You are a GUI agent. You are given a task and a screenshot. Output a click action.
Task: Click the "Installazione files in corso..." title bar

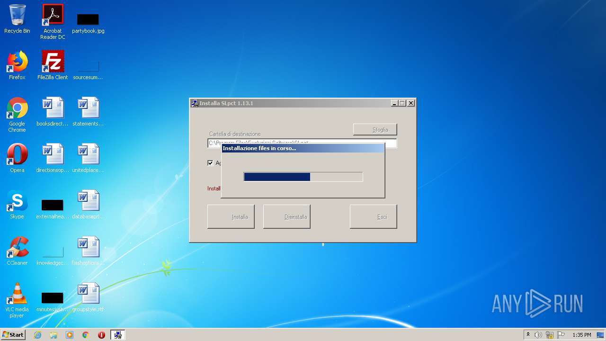(x=303, y=148)
